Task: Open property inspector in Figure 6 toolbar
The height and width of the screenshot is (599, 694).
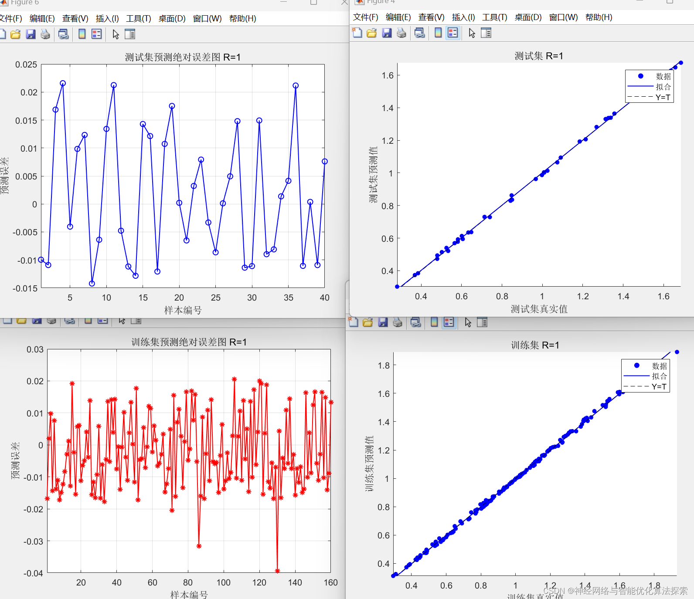Action: click(130, 34)
